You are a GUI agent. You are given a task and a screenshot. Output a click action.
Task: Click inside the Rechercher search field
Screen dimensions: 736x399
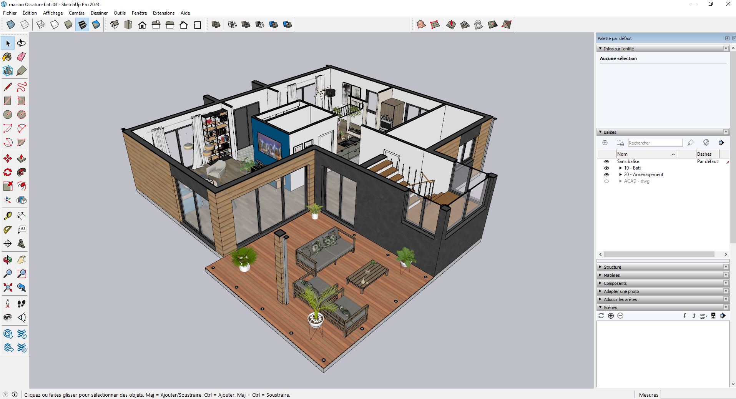(x=655, y=142)
